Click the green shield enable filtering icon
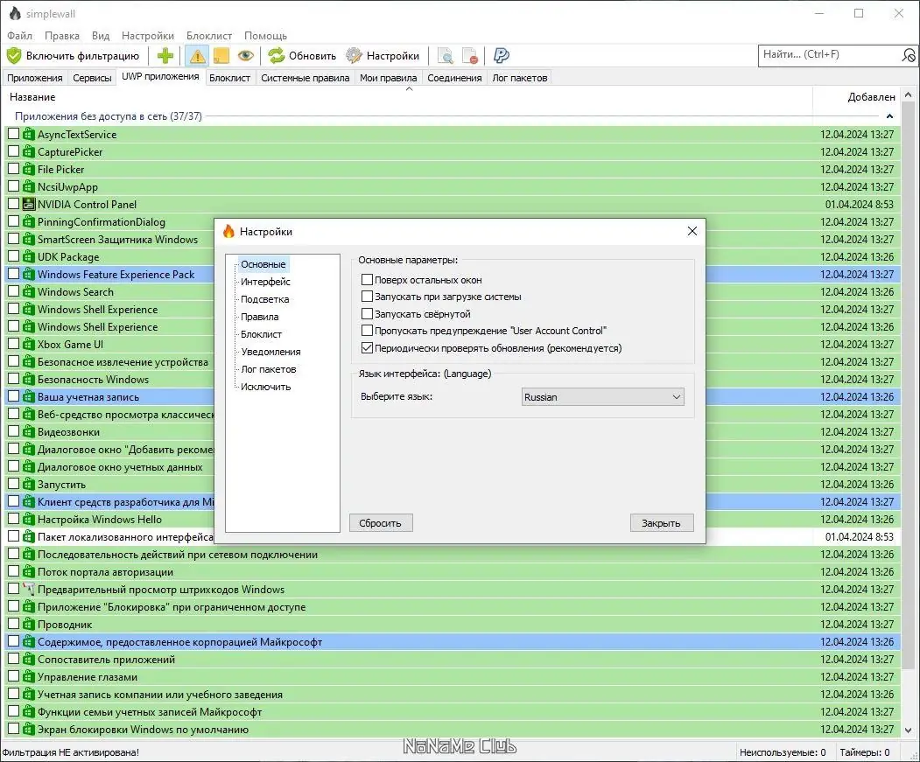920x762 pixels. 13,56
